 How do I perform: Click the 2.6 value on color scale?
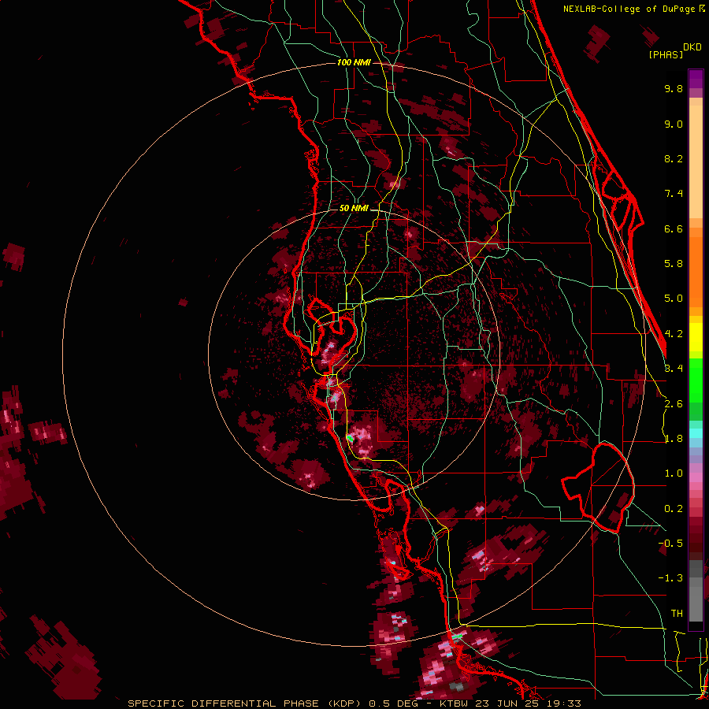pos(674,404)
